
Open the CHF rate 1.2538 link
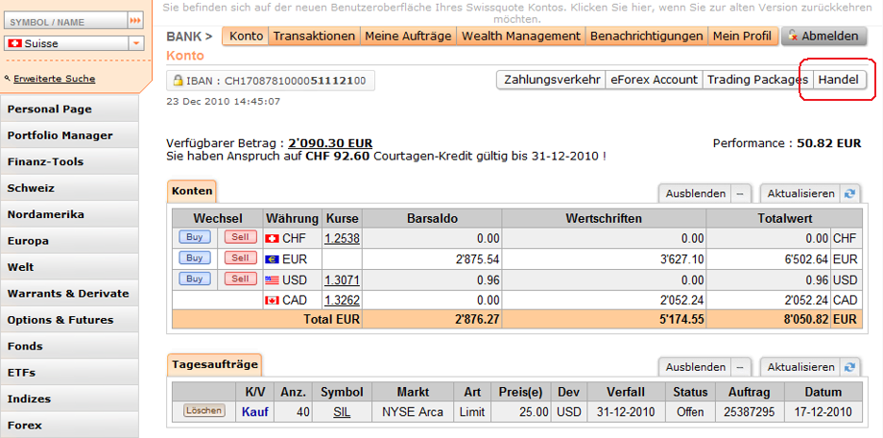point(343,238)
